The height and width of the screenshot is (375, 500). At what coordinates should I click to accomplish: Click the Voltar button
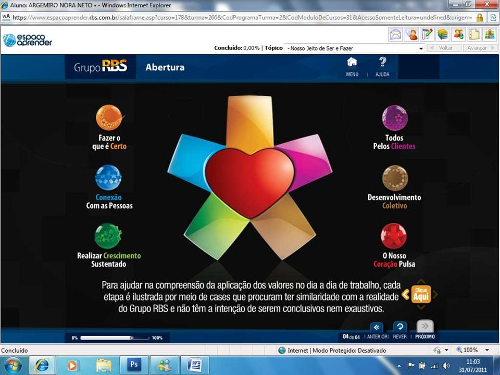click(x=444, y=48)
